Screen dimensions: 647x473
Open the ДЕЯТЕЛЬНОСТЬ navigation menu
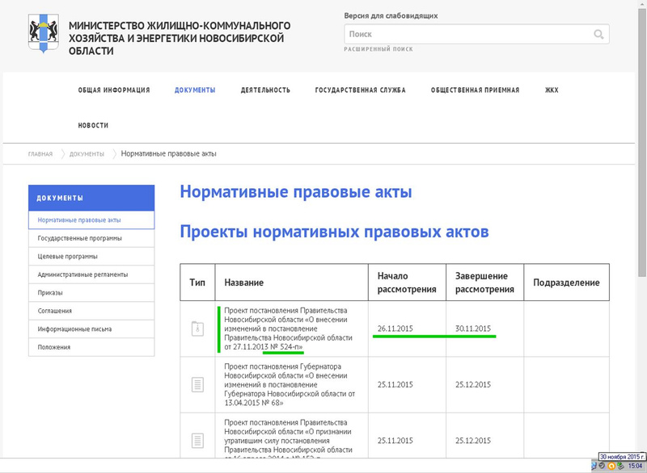point(265,90)
